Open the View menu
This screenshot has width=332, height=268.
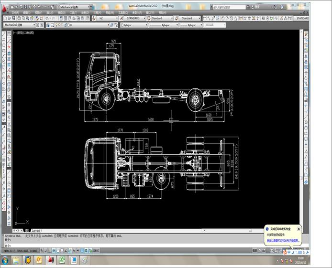coord(38,13)
